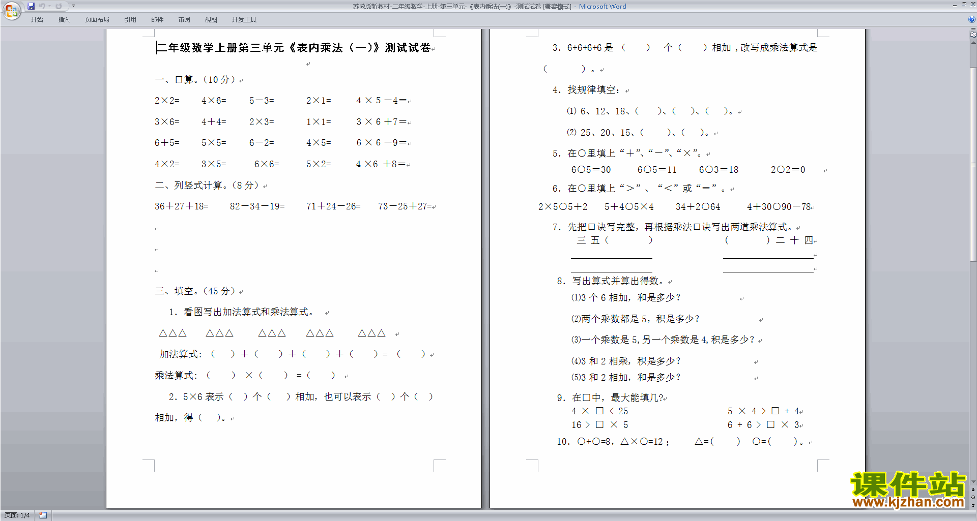
Task: Click the problem 36+27+18=
Action: tap(182, 206)
